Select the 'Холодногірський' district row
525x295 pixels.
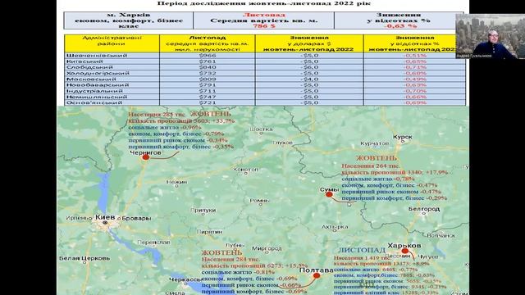coord(265,73)
